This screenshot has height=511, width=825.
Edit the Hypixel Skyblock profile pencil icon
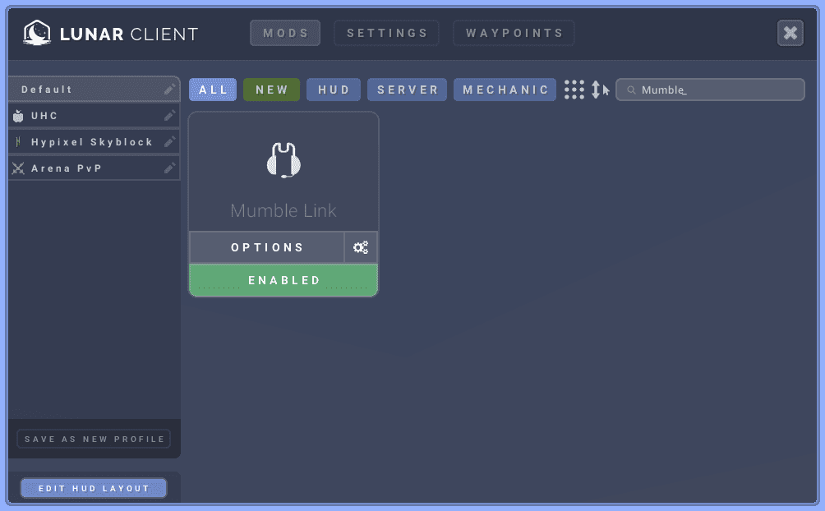tap(169, 142)
